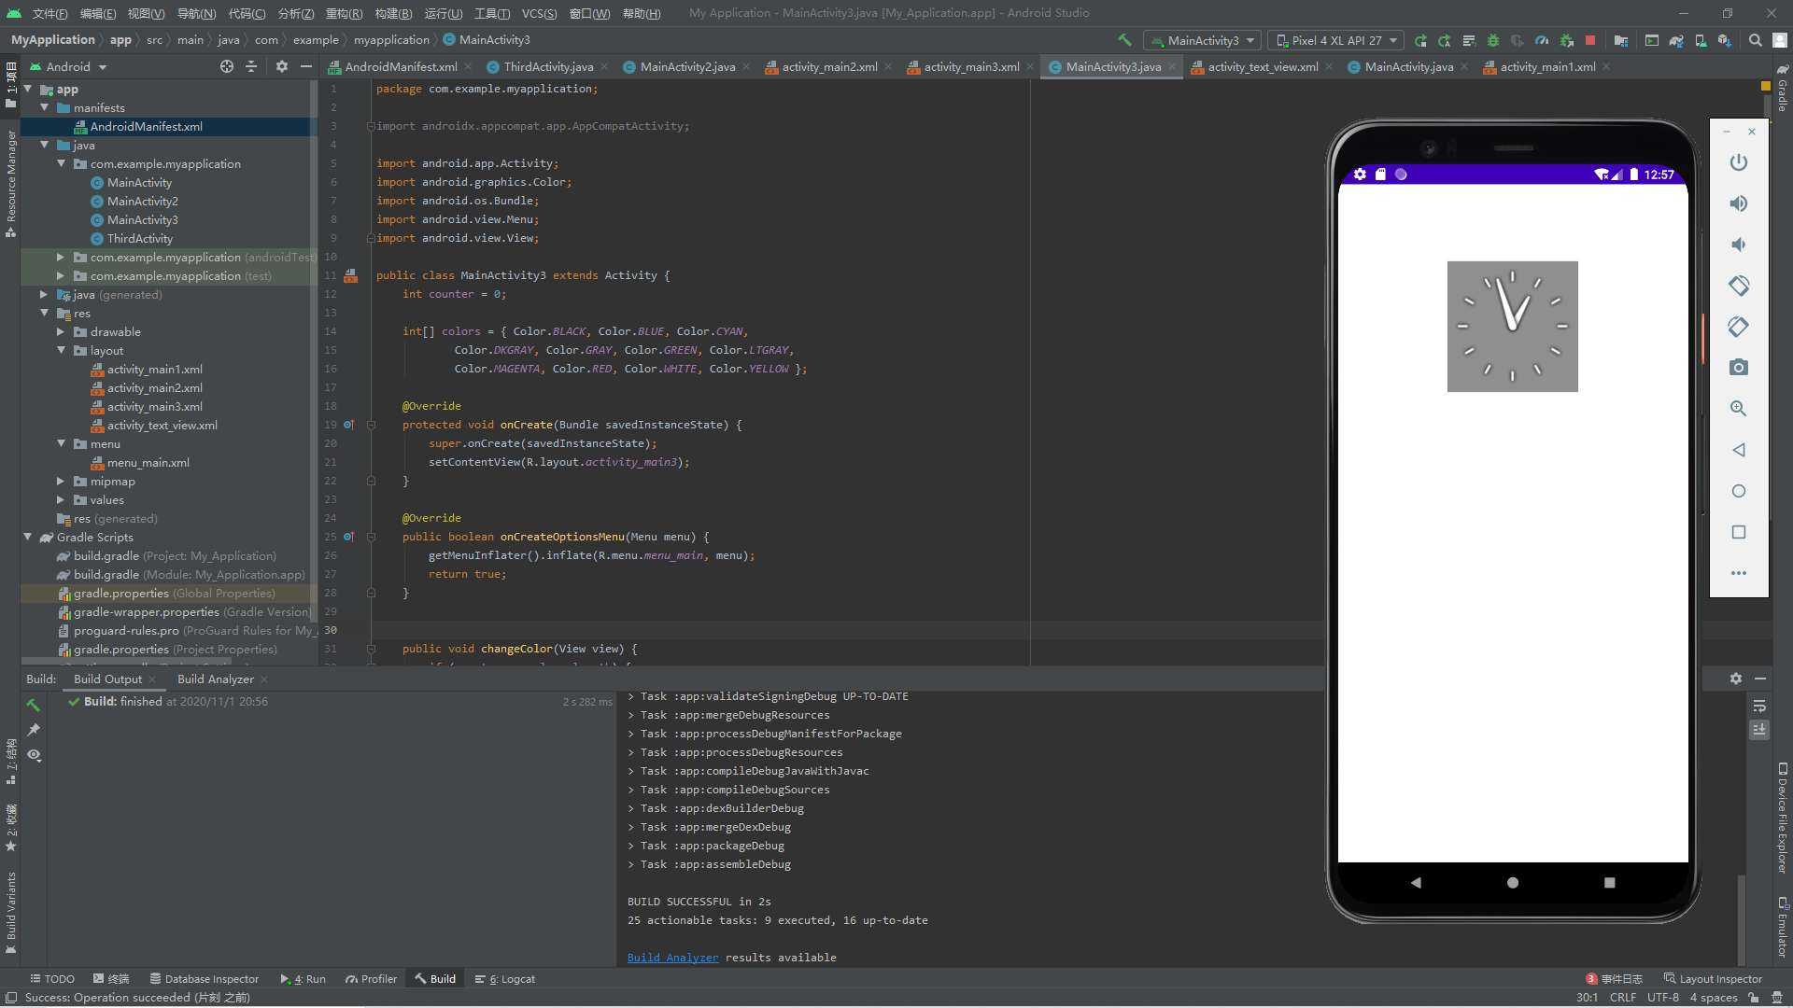Screen dimensions: 1793x1008
Task: Open the VCS(S) menu
Action: click(539, 13)
